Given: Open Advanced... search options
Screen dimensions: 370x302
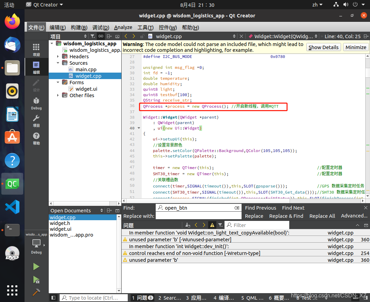Looking at the screenshot, I should (354, 216).
